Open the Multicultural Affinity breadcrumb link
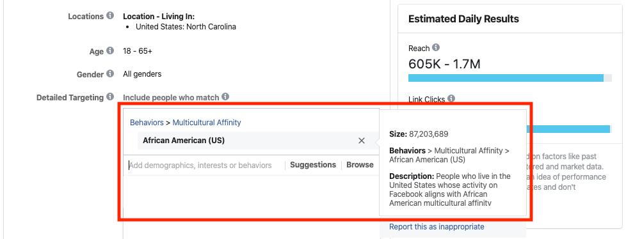 pyautogui.click(x=207, y=123)
